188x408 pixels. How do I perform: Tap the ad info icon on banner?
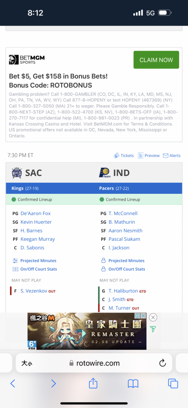pyautogui.click(x=137, y=316)
